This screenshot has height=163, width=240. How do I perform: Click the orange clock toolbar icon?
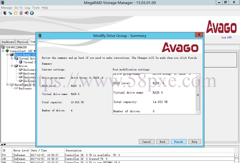click(16, 13)
